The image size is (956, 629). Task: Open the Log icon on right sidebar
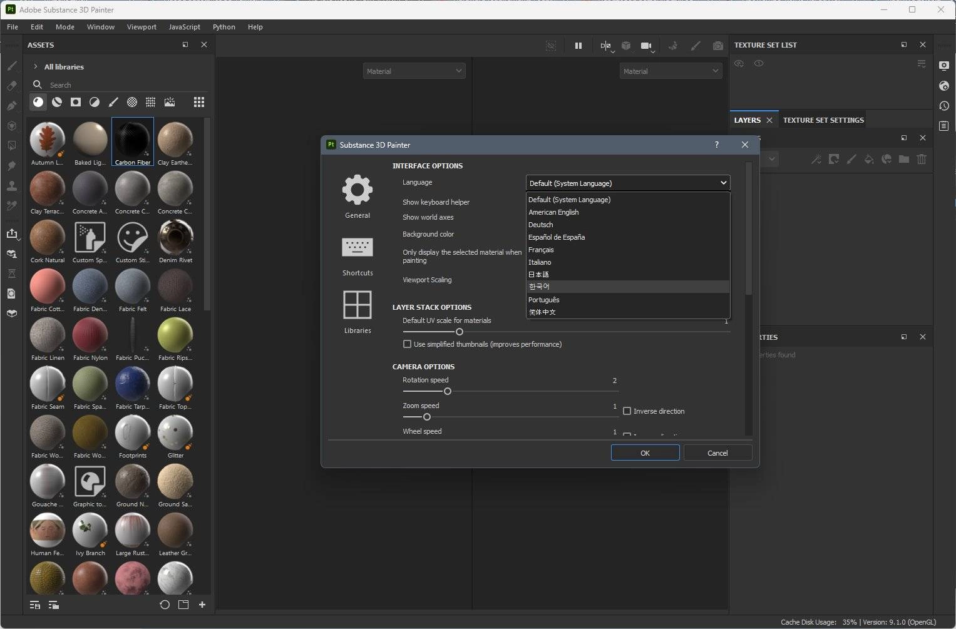tap(944, 126)
